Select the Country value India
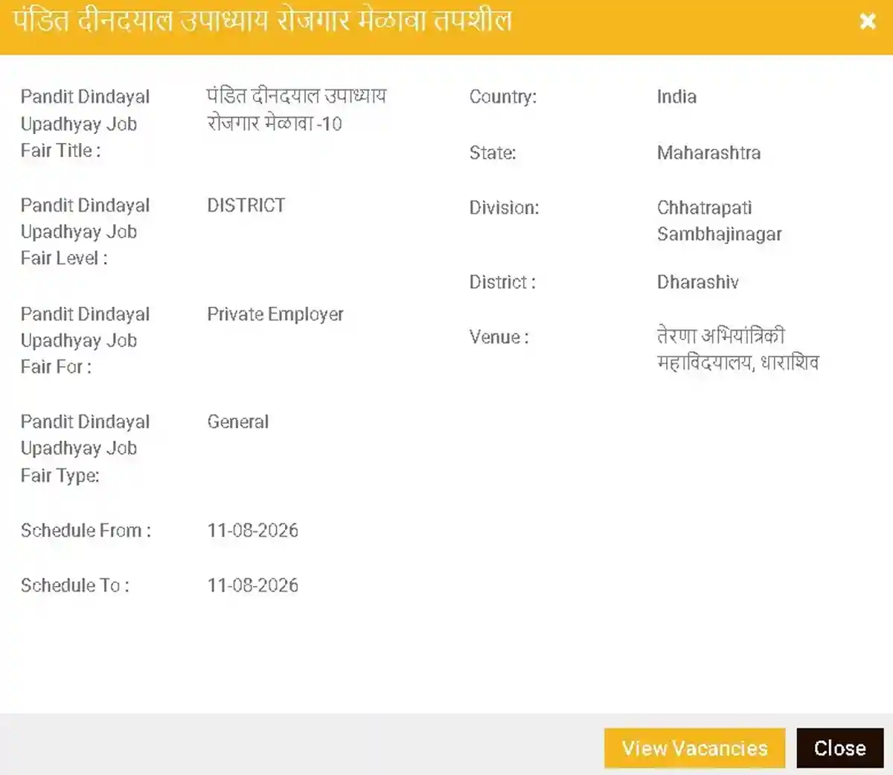Viewport: 893px width, 775px height. click(x=676, y=97)
